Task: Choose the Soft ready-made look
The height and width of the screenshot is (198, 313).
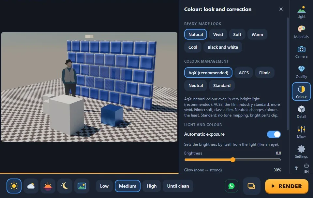Action: tap(237, 34)
